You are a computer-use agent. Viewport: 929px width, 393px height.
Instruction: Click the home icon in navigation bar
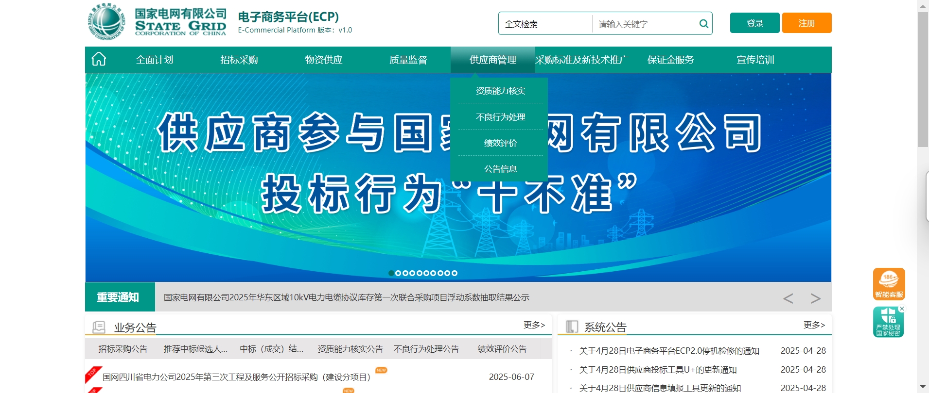99,59
